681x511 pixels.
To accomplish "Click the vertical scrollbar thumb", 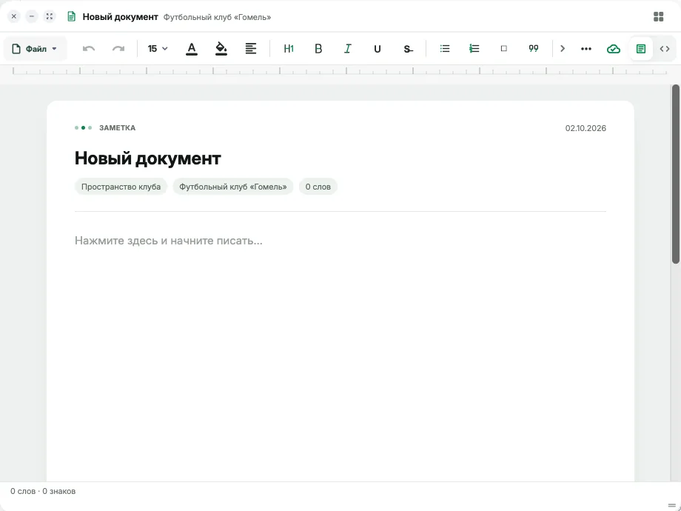I will coord(675,174).
